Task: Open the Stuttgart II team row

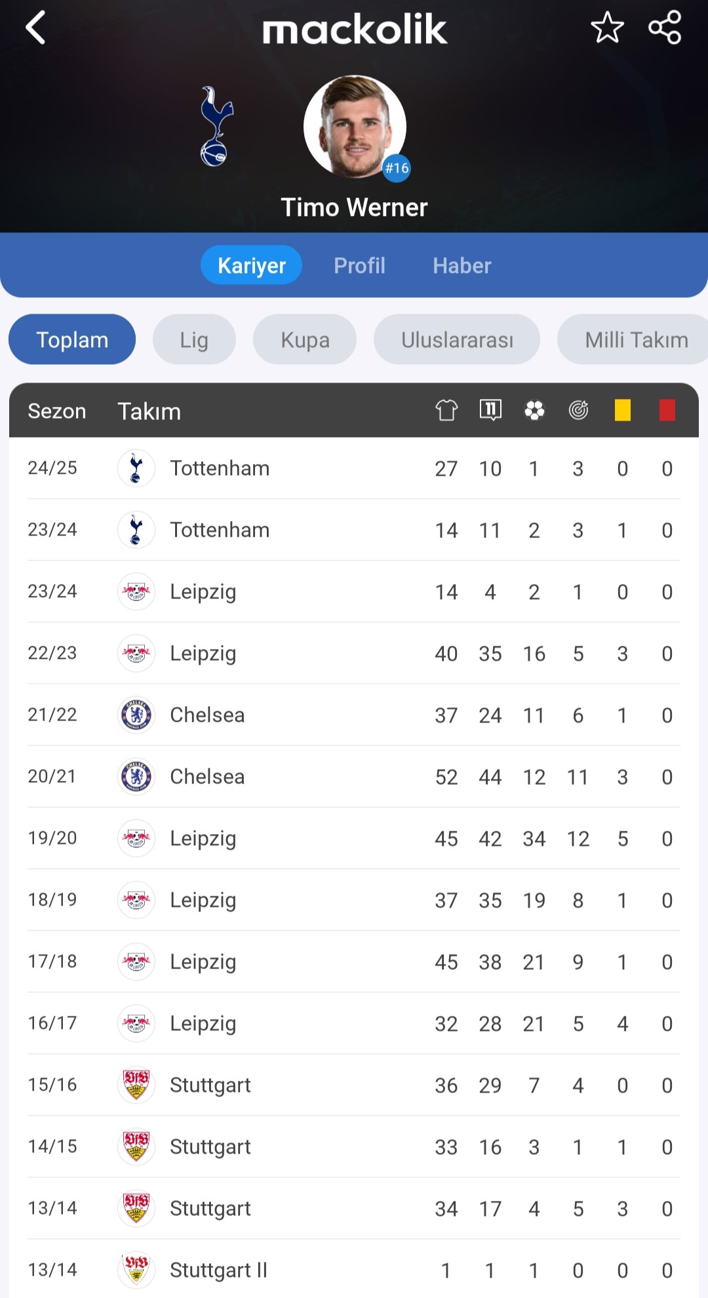Action: (x=354, y=1269)
